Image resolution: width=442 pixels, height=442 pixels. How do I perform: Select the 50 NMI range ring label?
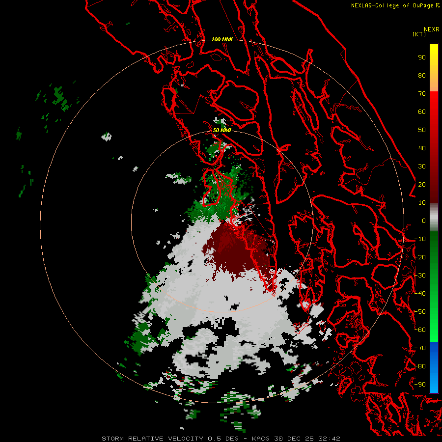222,130
